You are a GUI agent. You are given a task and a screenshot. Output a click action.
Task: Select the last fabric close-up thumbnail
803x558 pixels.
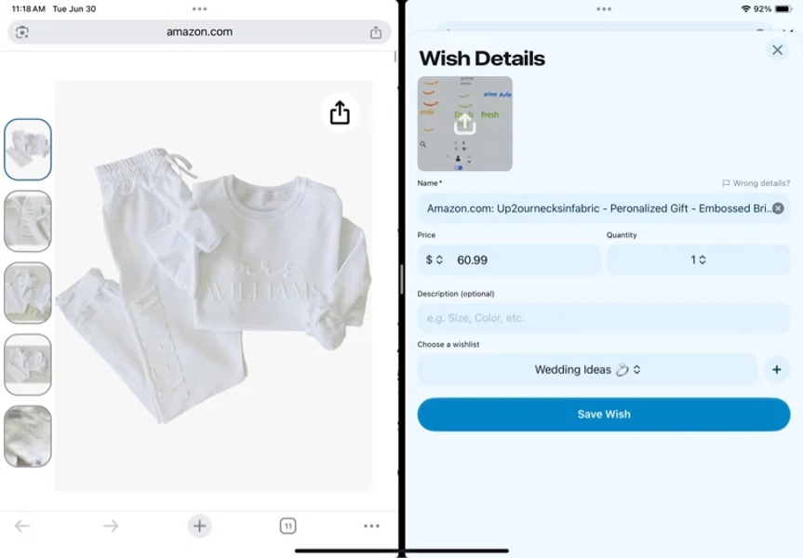coord(28,436)
